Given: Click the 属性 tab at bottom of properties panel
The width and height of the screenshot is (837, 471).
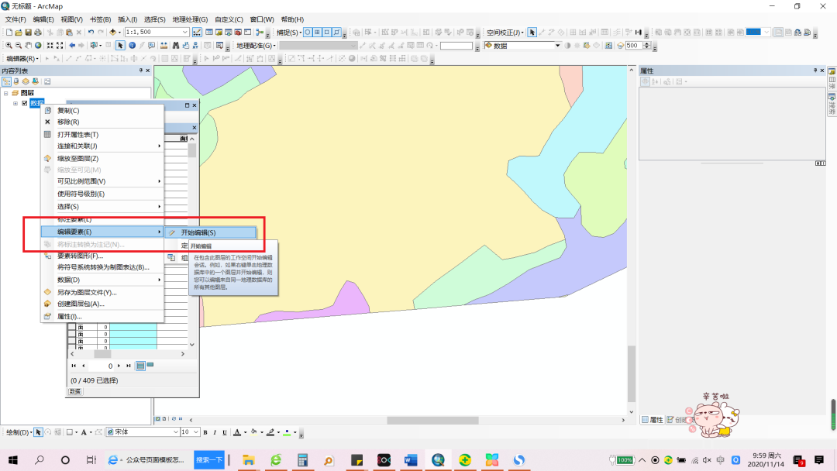Looking at the screenshot, I should coord(653,420).
